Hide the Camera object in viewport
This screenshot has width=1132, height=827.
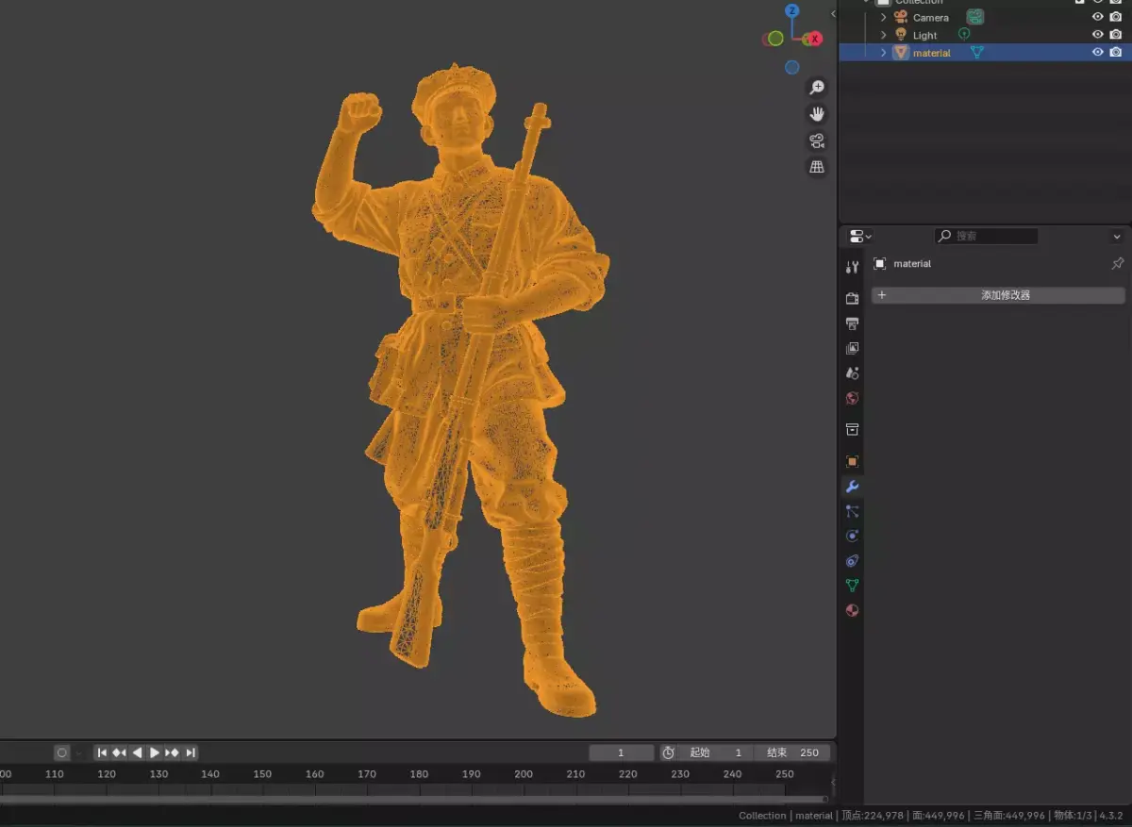click(1097, 17)
